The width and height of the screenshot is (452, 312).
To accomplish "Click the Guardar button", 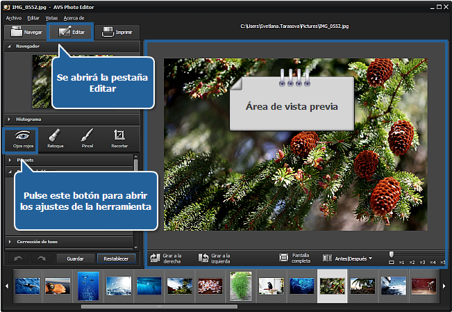I will click(x=75, y=258).
